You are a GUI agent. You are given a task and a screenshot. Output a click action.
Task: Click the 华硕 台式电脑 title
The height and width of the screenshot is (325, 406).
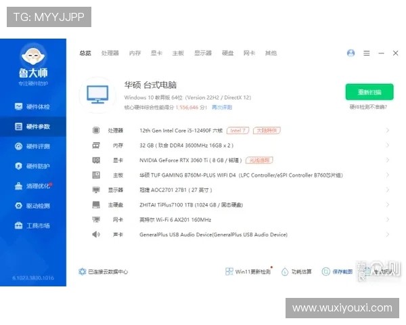(x=150, y=85)
